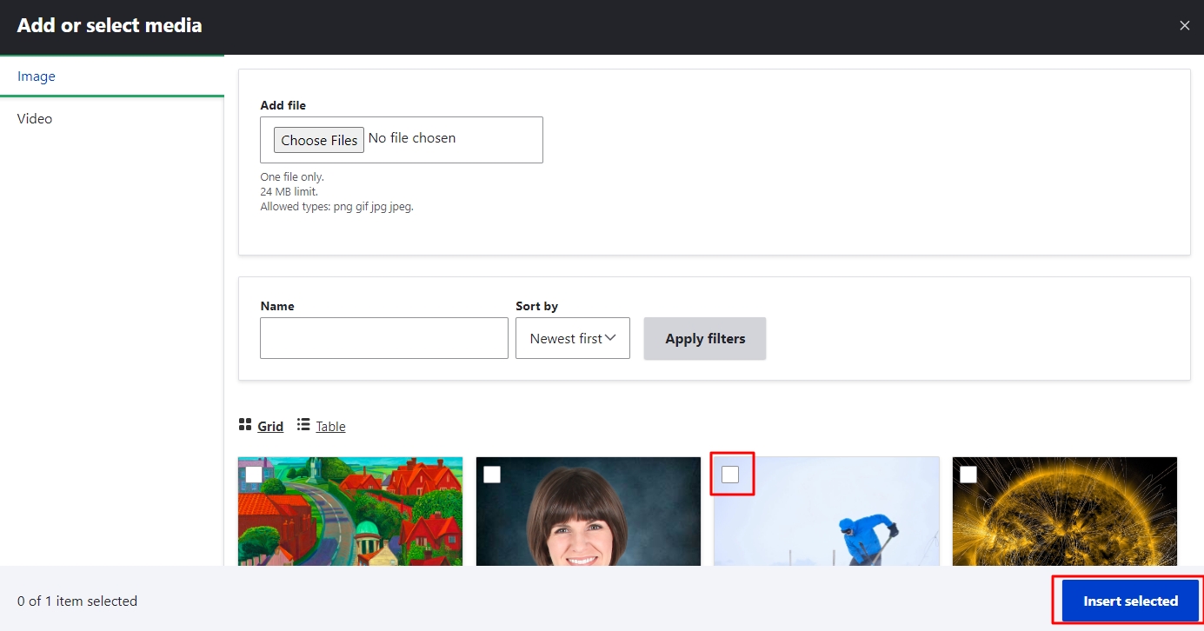Check the woman portrait image checkbox
Screen dimensions: 1204x631
[x=492, y=475]
